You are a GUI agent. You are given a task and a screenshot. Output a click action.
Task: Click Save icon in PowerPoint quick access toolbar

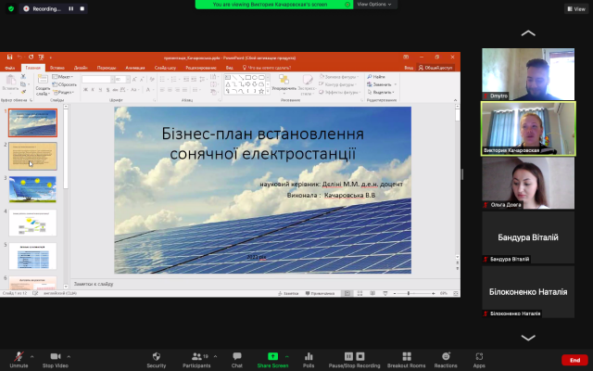(10, 58)
